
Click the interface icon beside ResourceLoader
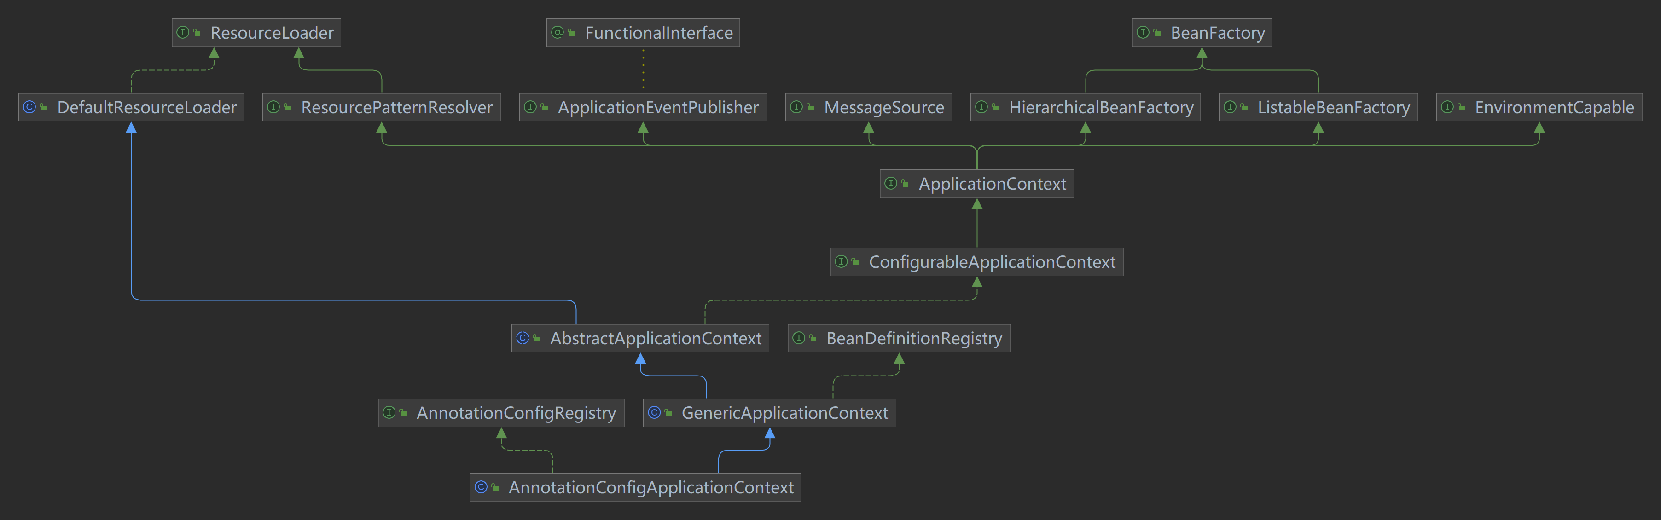[183, 32]
